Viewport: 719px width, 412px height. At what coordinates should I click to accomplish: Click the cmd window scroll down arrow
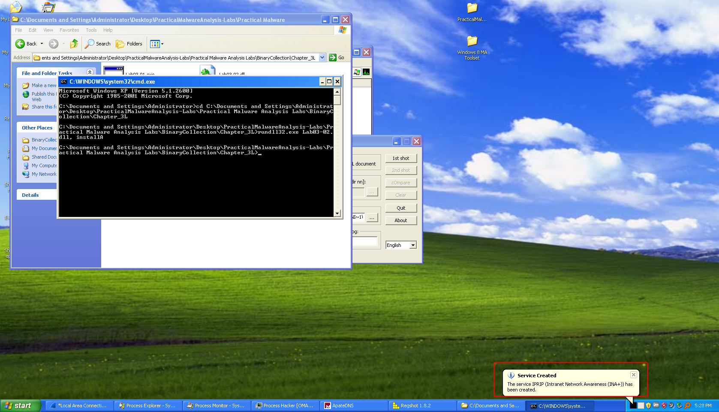point(337,213)
